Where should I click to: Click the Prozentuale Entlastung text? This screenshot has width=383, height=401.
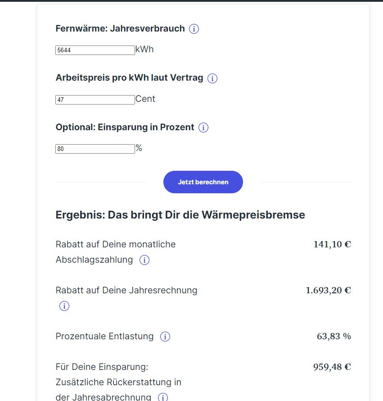point(104,337)
